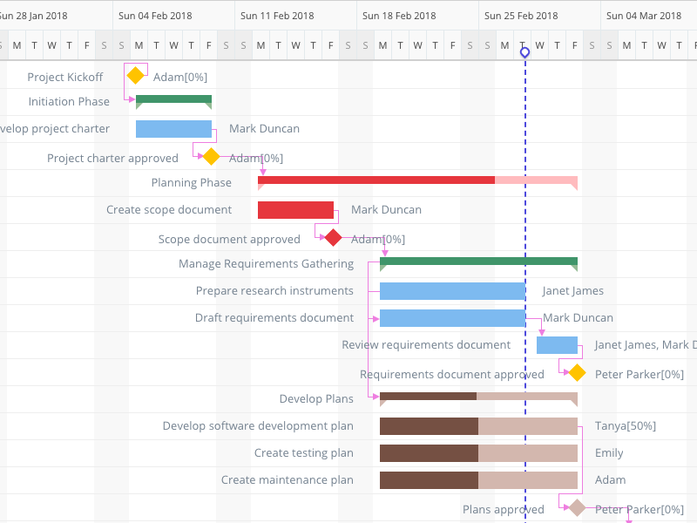Click the current date marker circle
The width and height of the screenshot is (697, 523).
tap(524, 53)
